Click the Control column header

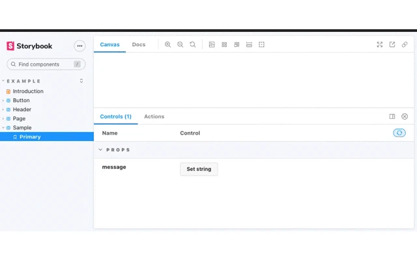190,133
